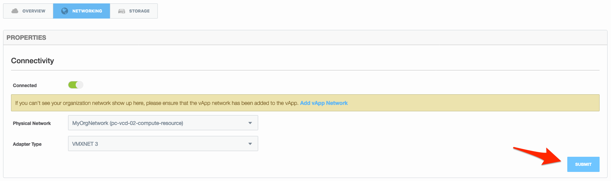Click the cloud icon on Overview tab
Image resolution: width=611 pixels, height=181 pixels.
pyautogui.click(x=15, y=11)
